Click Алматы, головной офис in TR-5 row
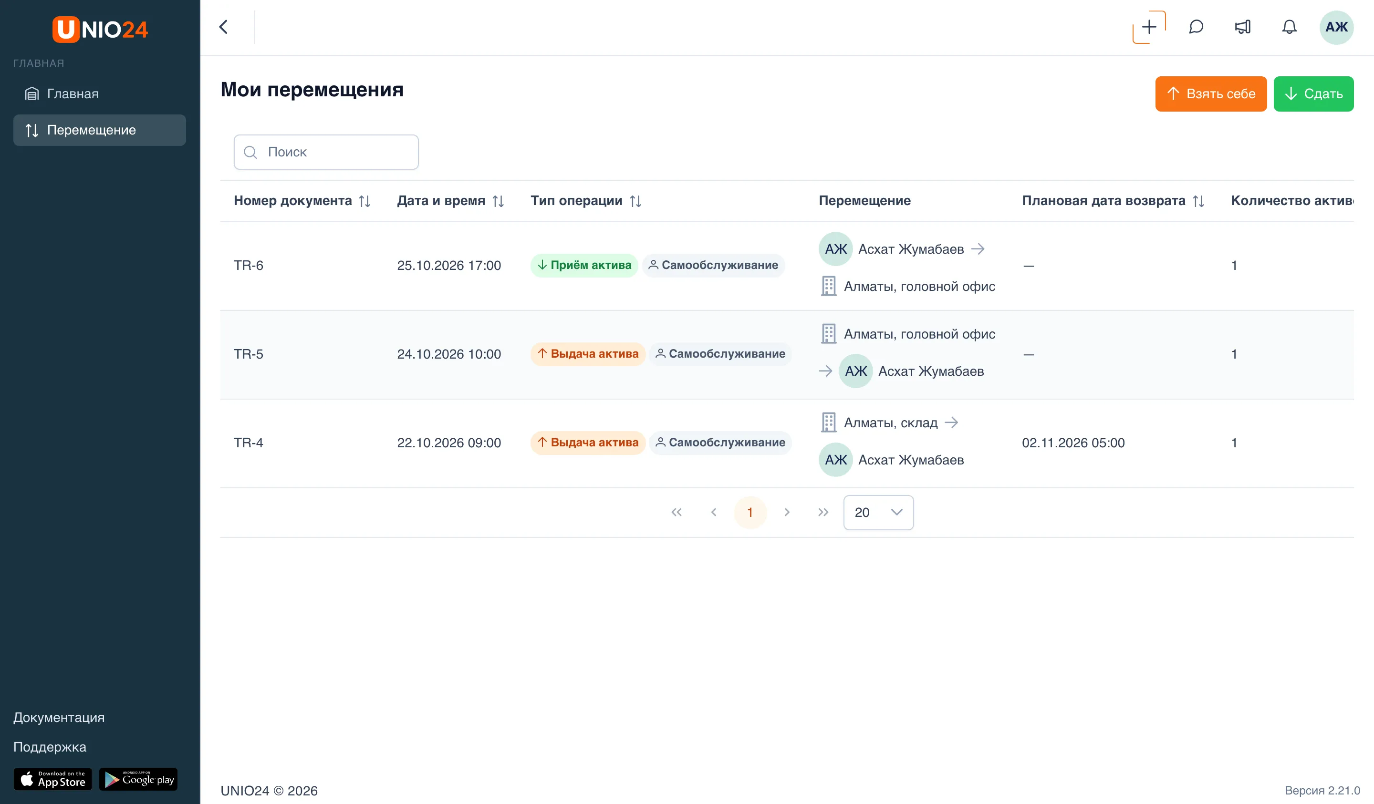Image resolution: width=1374 pixels, height=804 pixels. point(919,334)
